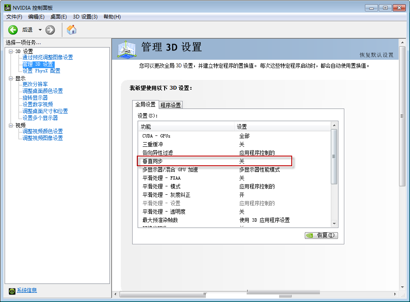Open the 3D 设置(3) menu

pyautogui.click(x=85, y=17)
